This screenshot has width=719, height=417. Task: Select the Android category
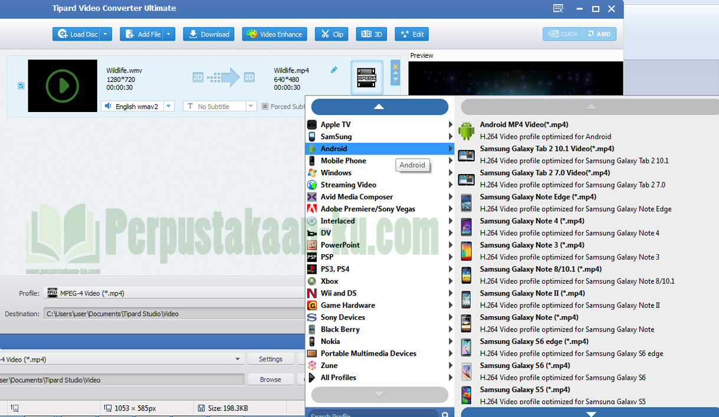tap(380, 149)
